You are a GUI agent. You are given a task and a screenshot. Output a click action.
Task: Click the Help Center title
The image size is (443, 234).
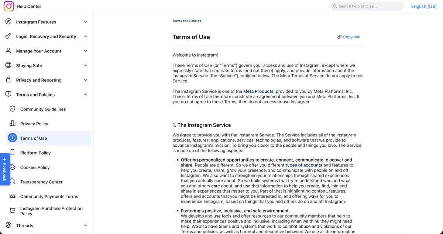[29, 6]
